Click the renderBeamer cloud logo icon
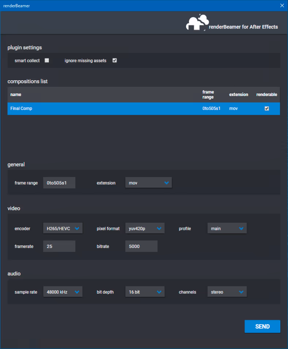Image resolution: width=288 pixels, height=349 pixels. (x=197, y=22)
